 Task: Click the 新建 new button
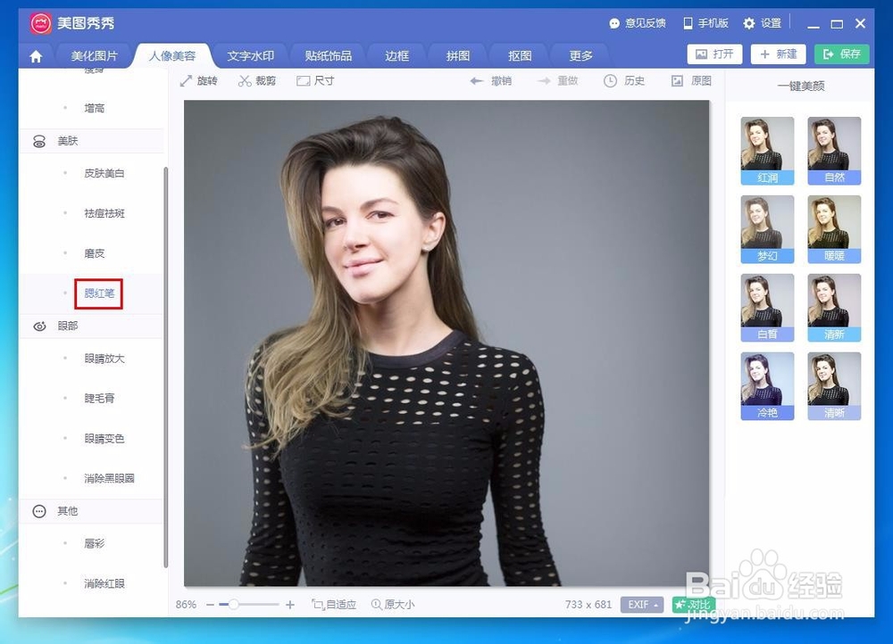tap(778, 54)
